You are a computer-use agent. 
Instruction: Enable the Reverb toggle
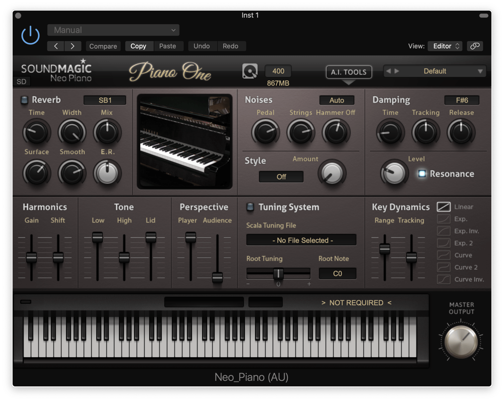[x=24, y=100]
